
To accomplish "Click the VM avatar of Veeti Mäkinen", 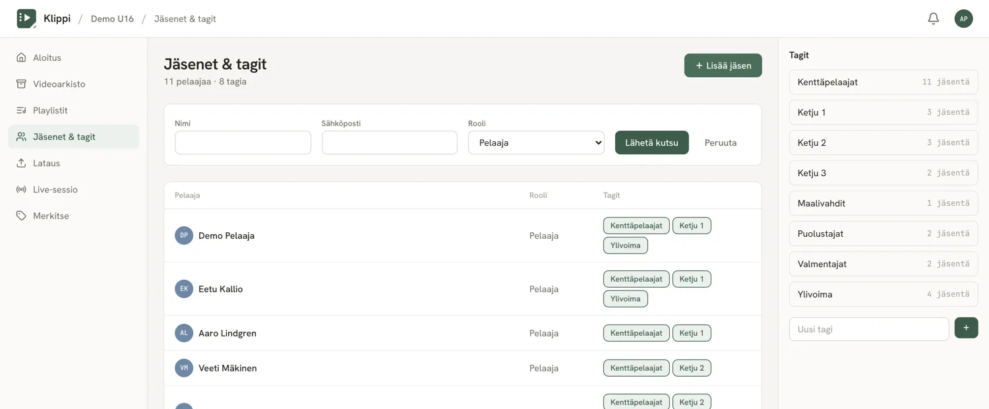I will (x=184, y=368).
